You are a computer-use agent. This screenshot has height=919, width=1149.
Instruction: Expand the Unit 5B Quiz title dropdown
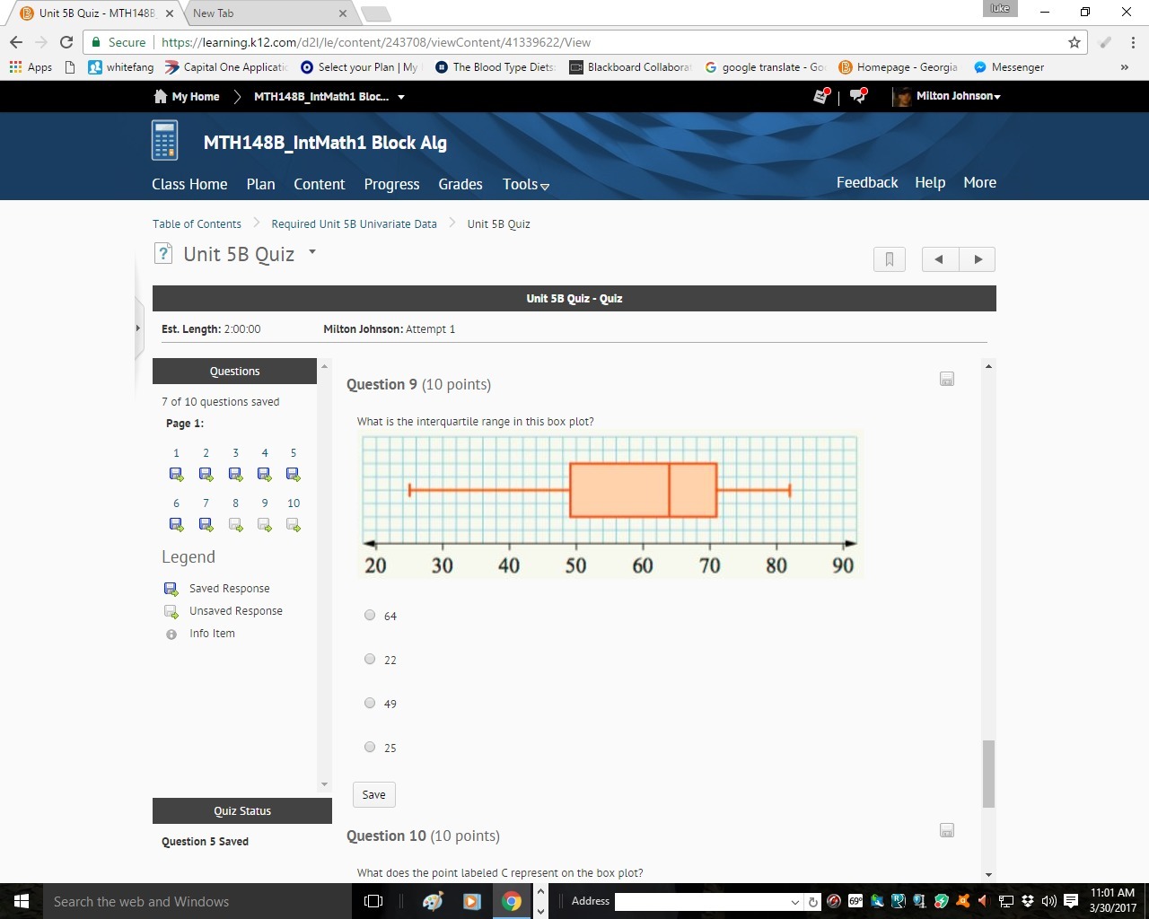coord(312,252)
